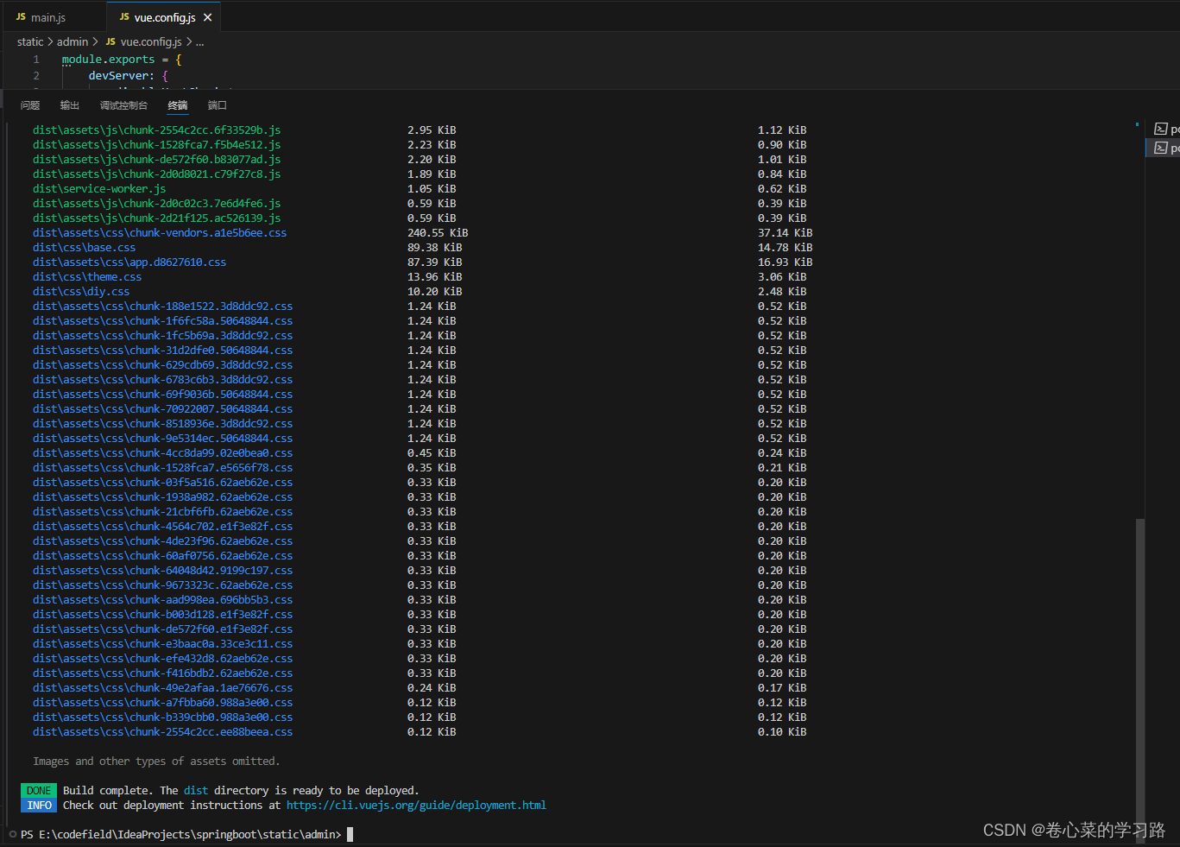This screenshot has height=847, width=1180.
Task: Select the second PowerShell terminal icon
Action: point(1161,149)
